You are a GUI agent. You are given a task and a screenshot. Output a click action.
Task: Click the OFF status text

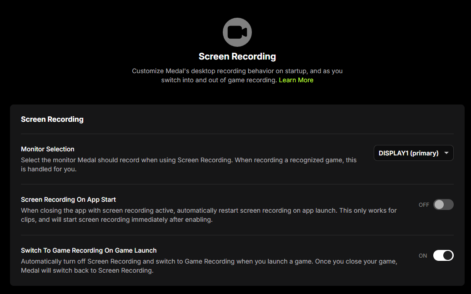click(x=424, y=205)
